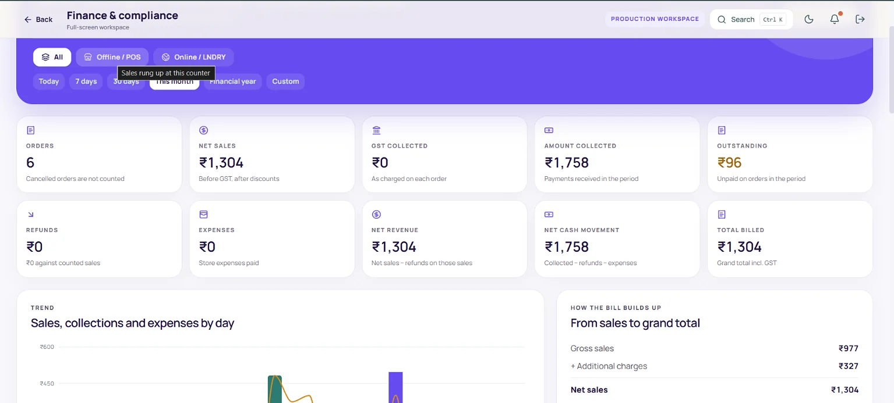Click the Refunds down-arrow icon
Image resolution: width=894 pixels, height=403 pixels.
pyautogui.click(x=31, y=215)
